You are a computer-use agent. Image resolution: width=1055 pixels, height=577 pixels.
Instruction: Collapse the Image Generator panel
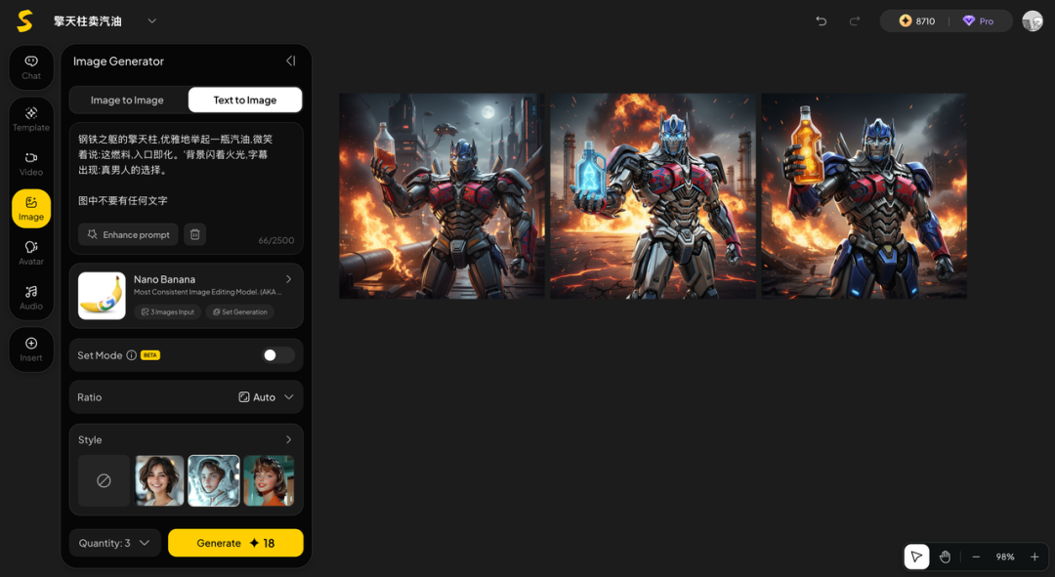click(290, 61)
